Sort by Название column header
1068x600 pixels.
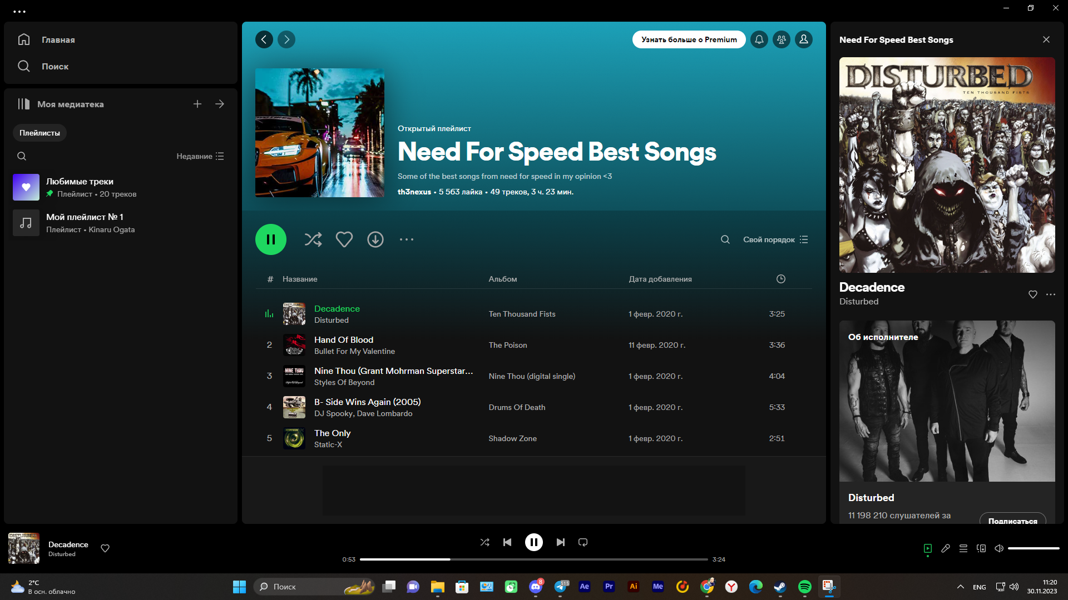[300, 279]
